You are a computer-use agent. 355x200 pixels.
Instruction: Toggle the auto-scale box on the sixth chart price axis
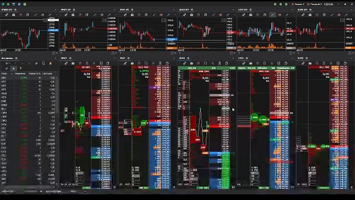[342, 21]
